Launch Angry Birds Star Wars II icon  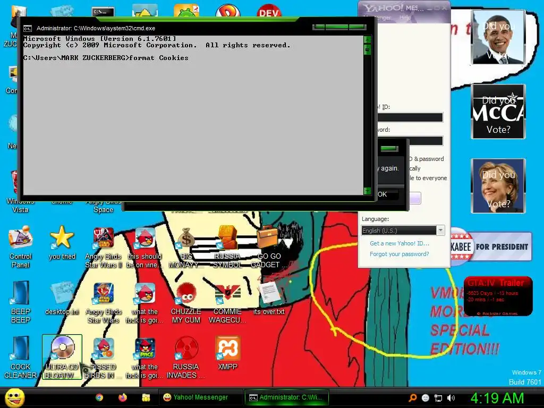[104, 246]
